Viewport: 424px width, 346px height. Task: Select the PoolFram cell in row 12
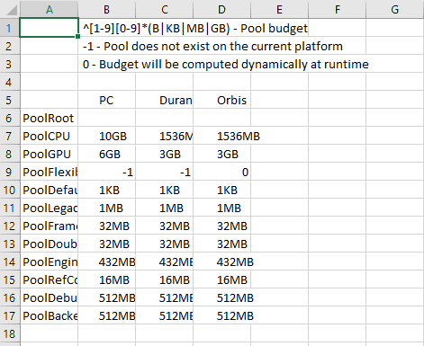click(50, 226)
